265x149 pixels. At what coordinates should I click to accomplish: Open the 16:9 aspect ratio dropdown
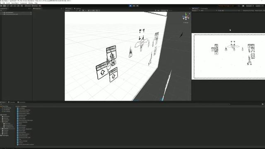pyautogui.click(x=209, y=11)
